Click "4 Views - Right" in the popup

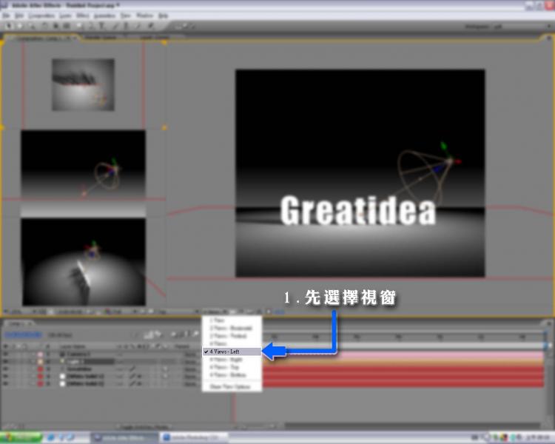pyautogui.click(x=231, y=359)
